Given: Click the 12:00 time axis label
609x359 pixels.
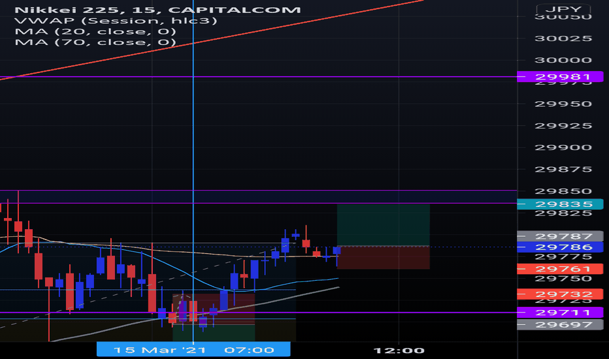Looking at the screenshot, I should 399,351.
